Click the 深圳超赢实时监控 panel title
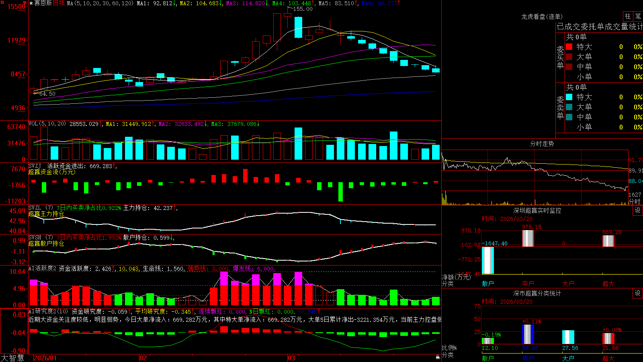The image size is (643, 362). [x=537, y=210]
